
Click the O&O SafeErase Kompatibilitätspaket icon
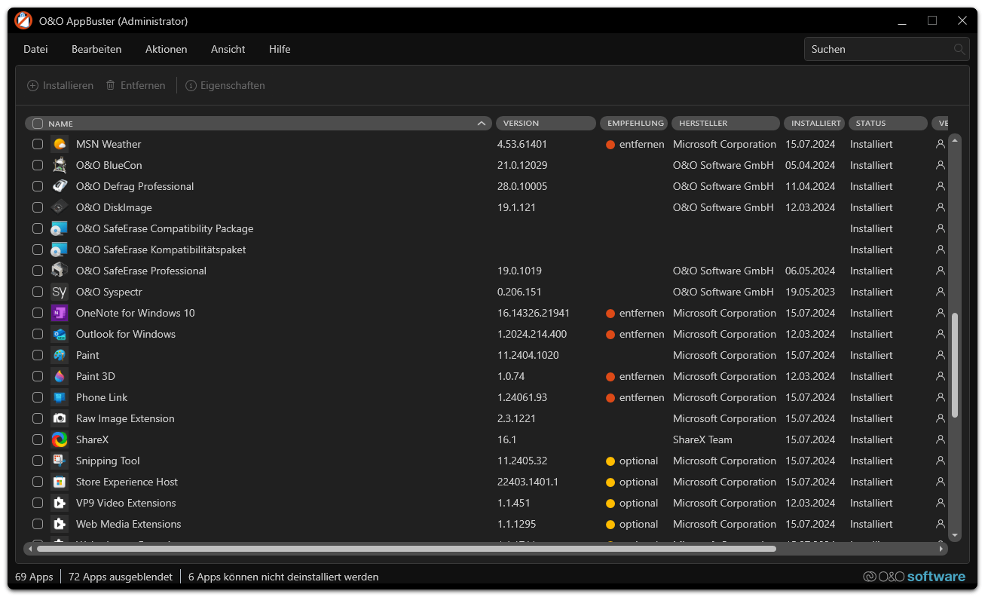point(60,250)
